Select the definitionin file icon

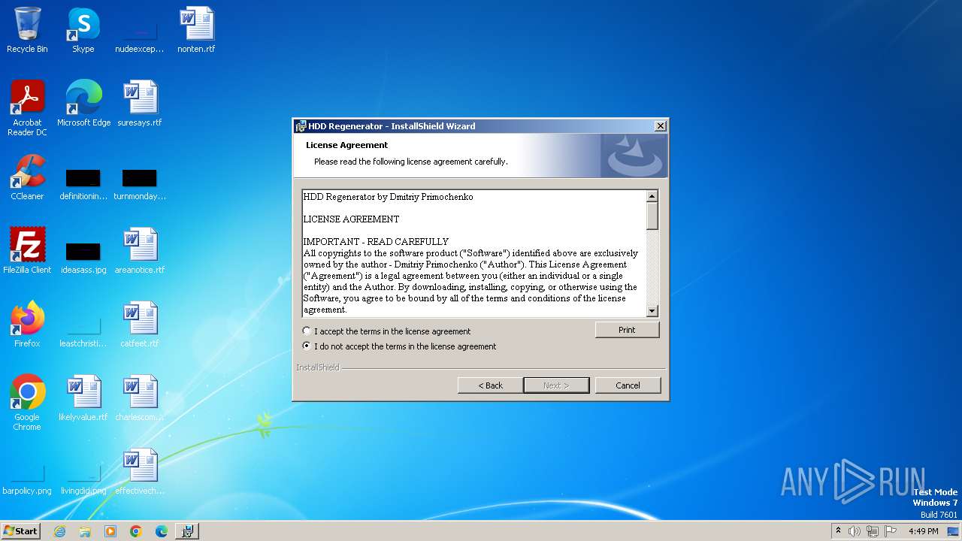click(83, 185)
